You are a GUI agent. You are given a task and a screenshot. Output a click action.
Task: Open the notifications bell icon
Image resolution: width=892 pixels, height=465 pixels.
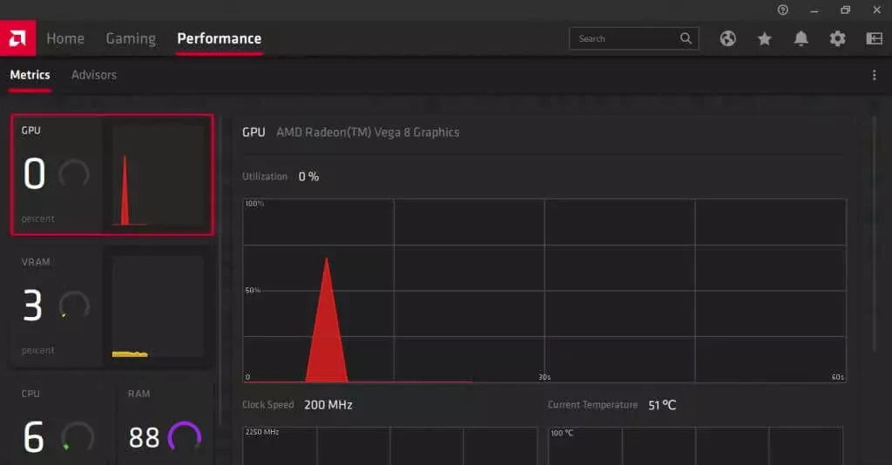(x=801, y=38)
